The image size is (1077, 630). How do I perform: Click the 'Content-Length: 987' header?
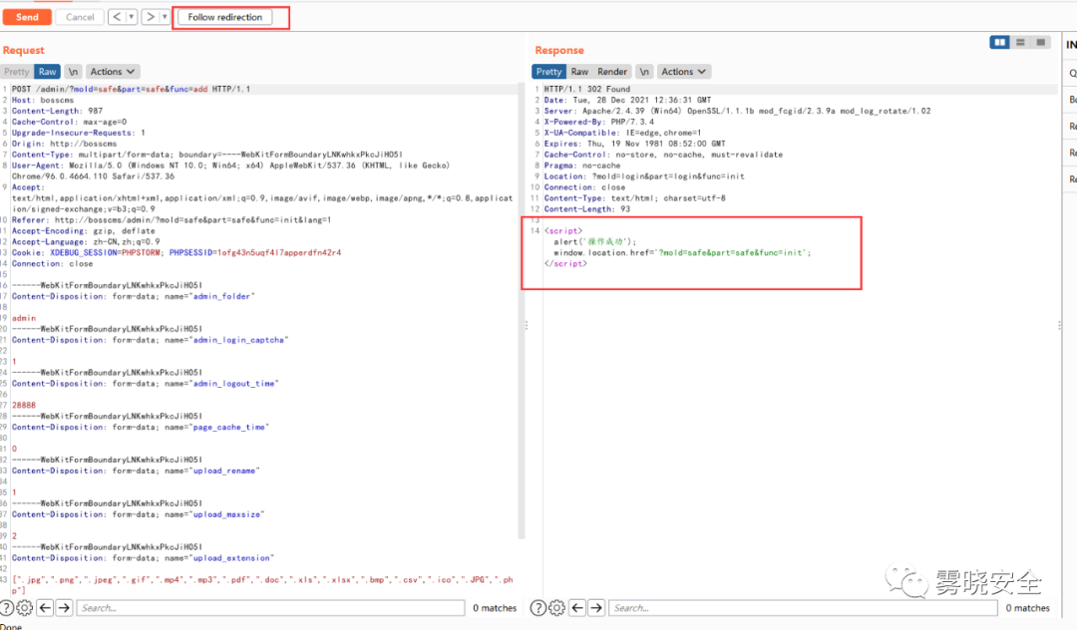click(57, 112)
